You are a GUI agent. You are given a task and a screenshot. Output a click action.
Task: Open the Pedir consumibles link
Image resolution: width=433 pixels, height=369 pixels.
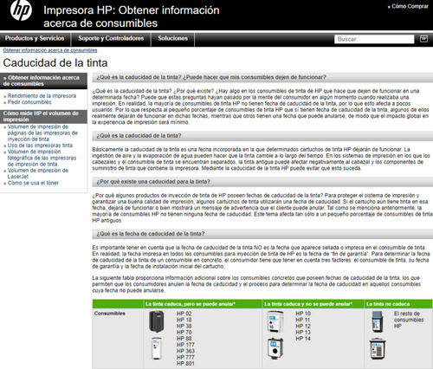[x=29, y=102]
